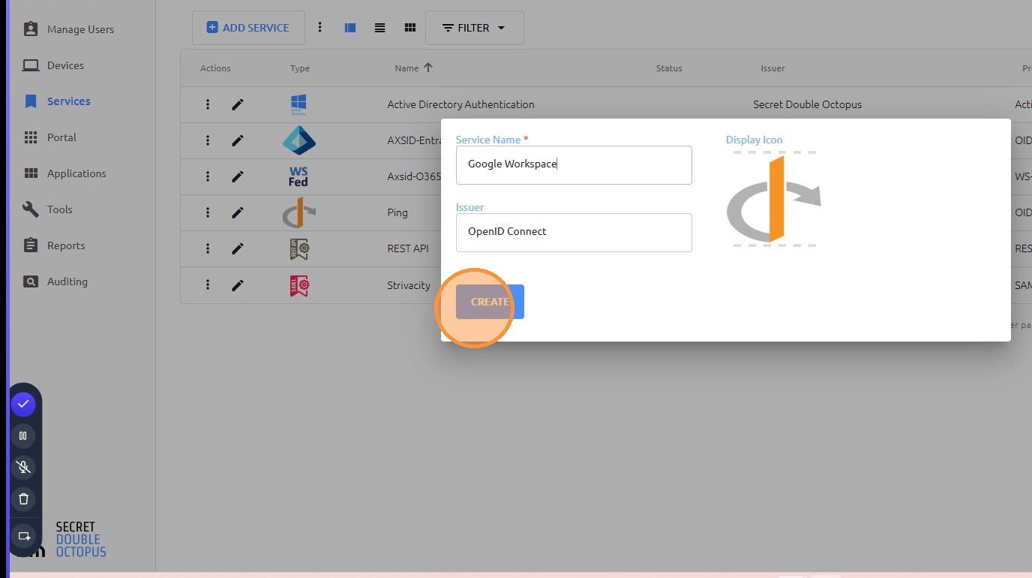Viewport: 1032px width, 578px height.
Task: Open actions menu for Axsid-O365 row
Action: click(x=208, y=176)
